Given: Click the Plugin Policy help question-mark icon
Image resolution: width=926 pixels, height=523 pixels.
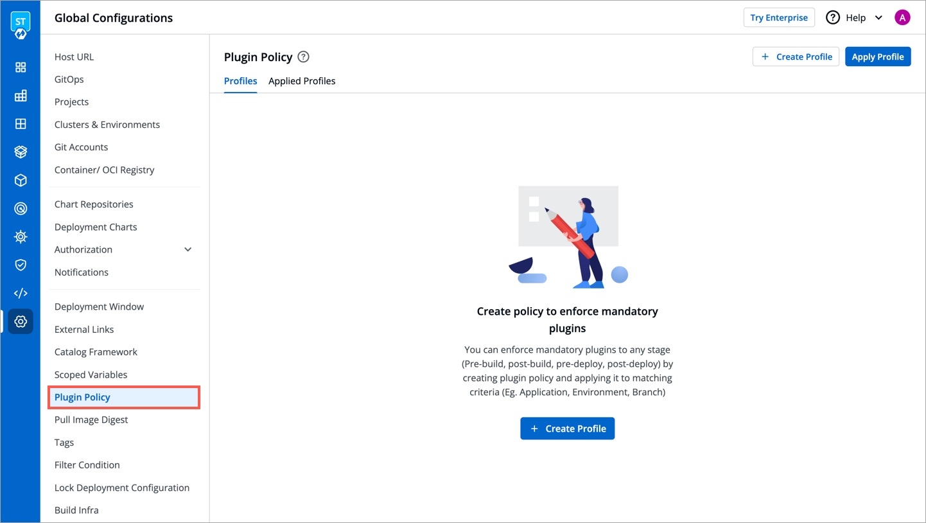Looking at the screenshot, I should point(304,57).
